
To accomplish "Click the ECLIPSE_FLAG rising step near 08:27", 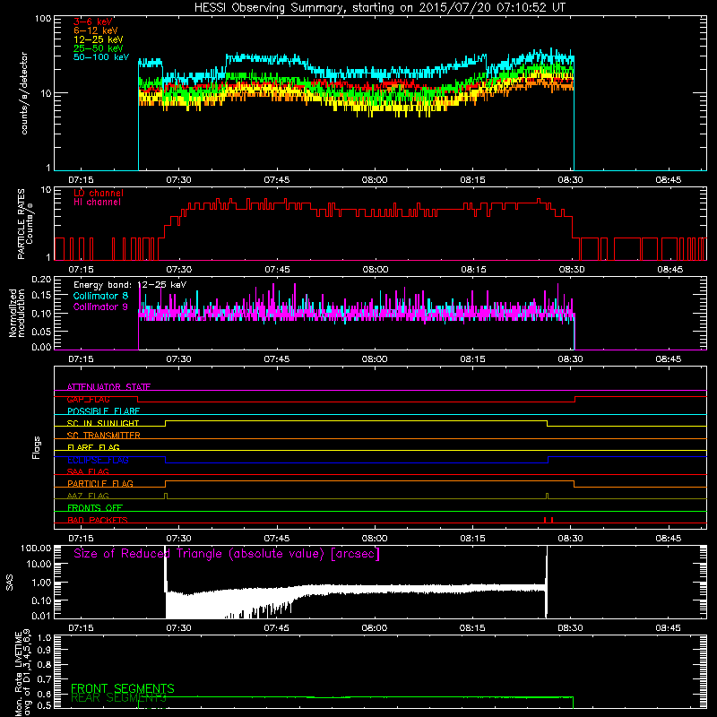I will point(548,460).
